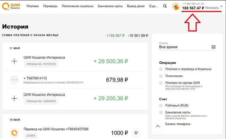The height and width of the screenshot is (139, 226).
Task: Open the Переводы menu
Action: pos(50,6)
